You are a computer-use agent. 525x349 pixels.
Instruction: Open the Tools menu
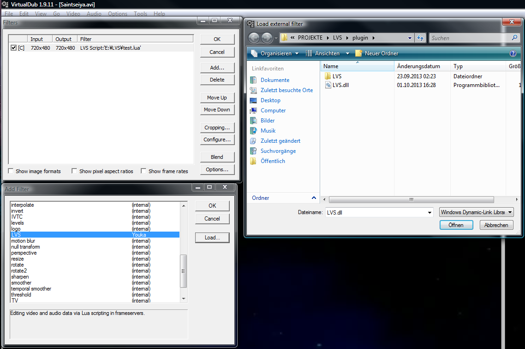[140, 14]
